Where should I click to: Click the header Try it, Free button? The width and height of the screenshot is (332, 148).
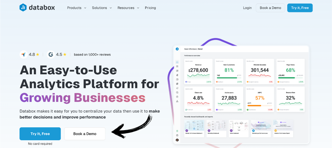click(300, 8)
